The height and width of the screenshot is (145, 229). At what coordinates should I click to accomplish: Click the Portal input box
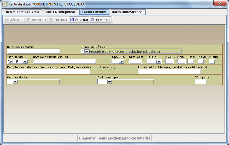point(181,61)
